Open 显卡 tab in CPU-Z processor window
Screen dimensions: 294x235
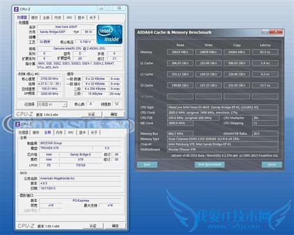click(x=81, y=18)
